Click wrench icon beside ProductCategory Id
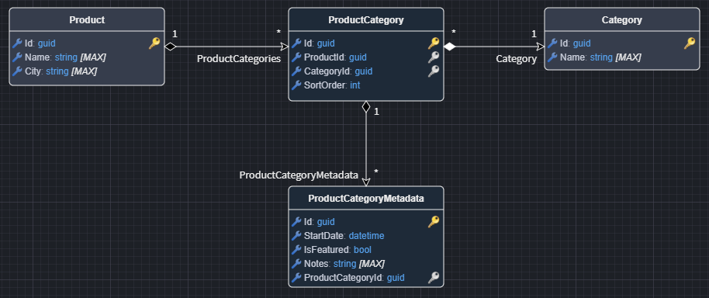 296,43
